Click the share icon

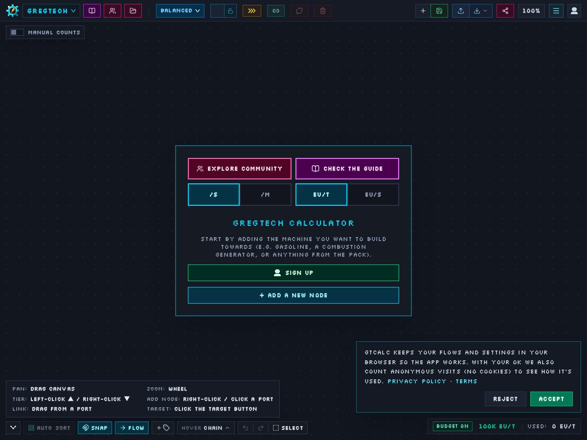pyautogui.click(x=505, y=11)
